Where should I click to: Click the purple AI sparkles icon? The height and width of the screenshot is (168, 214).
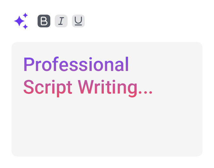[21, 21]
